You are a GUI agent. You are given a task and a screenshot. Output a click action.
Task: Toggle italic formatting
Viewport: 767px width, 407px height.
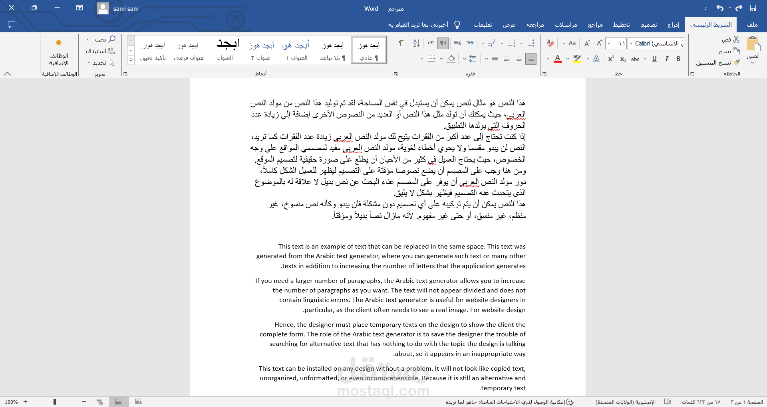coord(666,59)
